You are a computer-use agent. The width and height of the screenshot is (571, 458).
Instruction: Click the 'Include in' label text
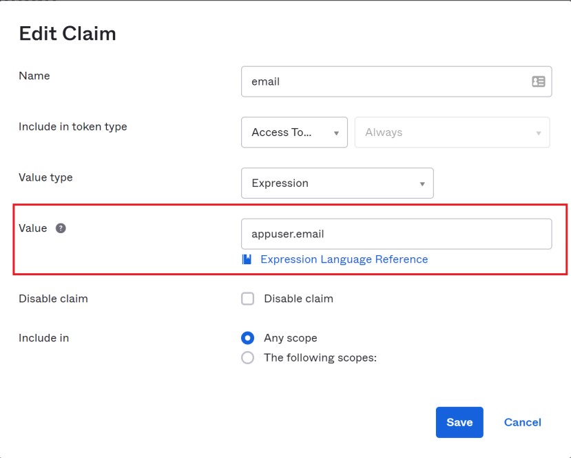43,338
